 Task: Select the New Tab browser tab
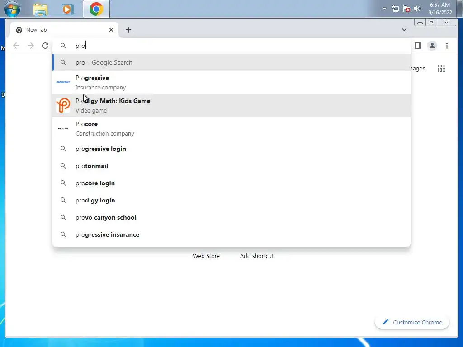[x=64, y=30]
